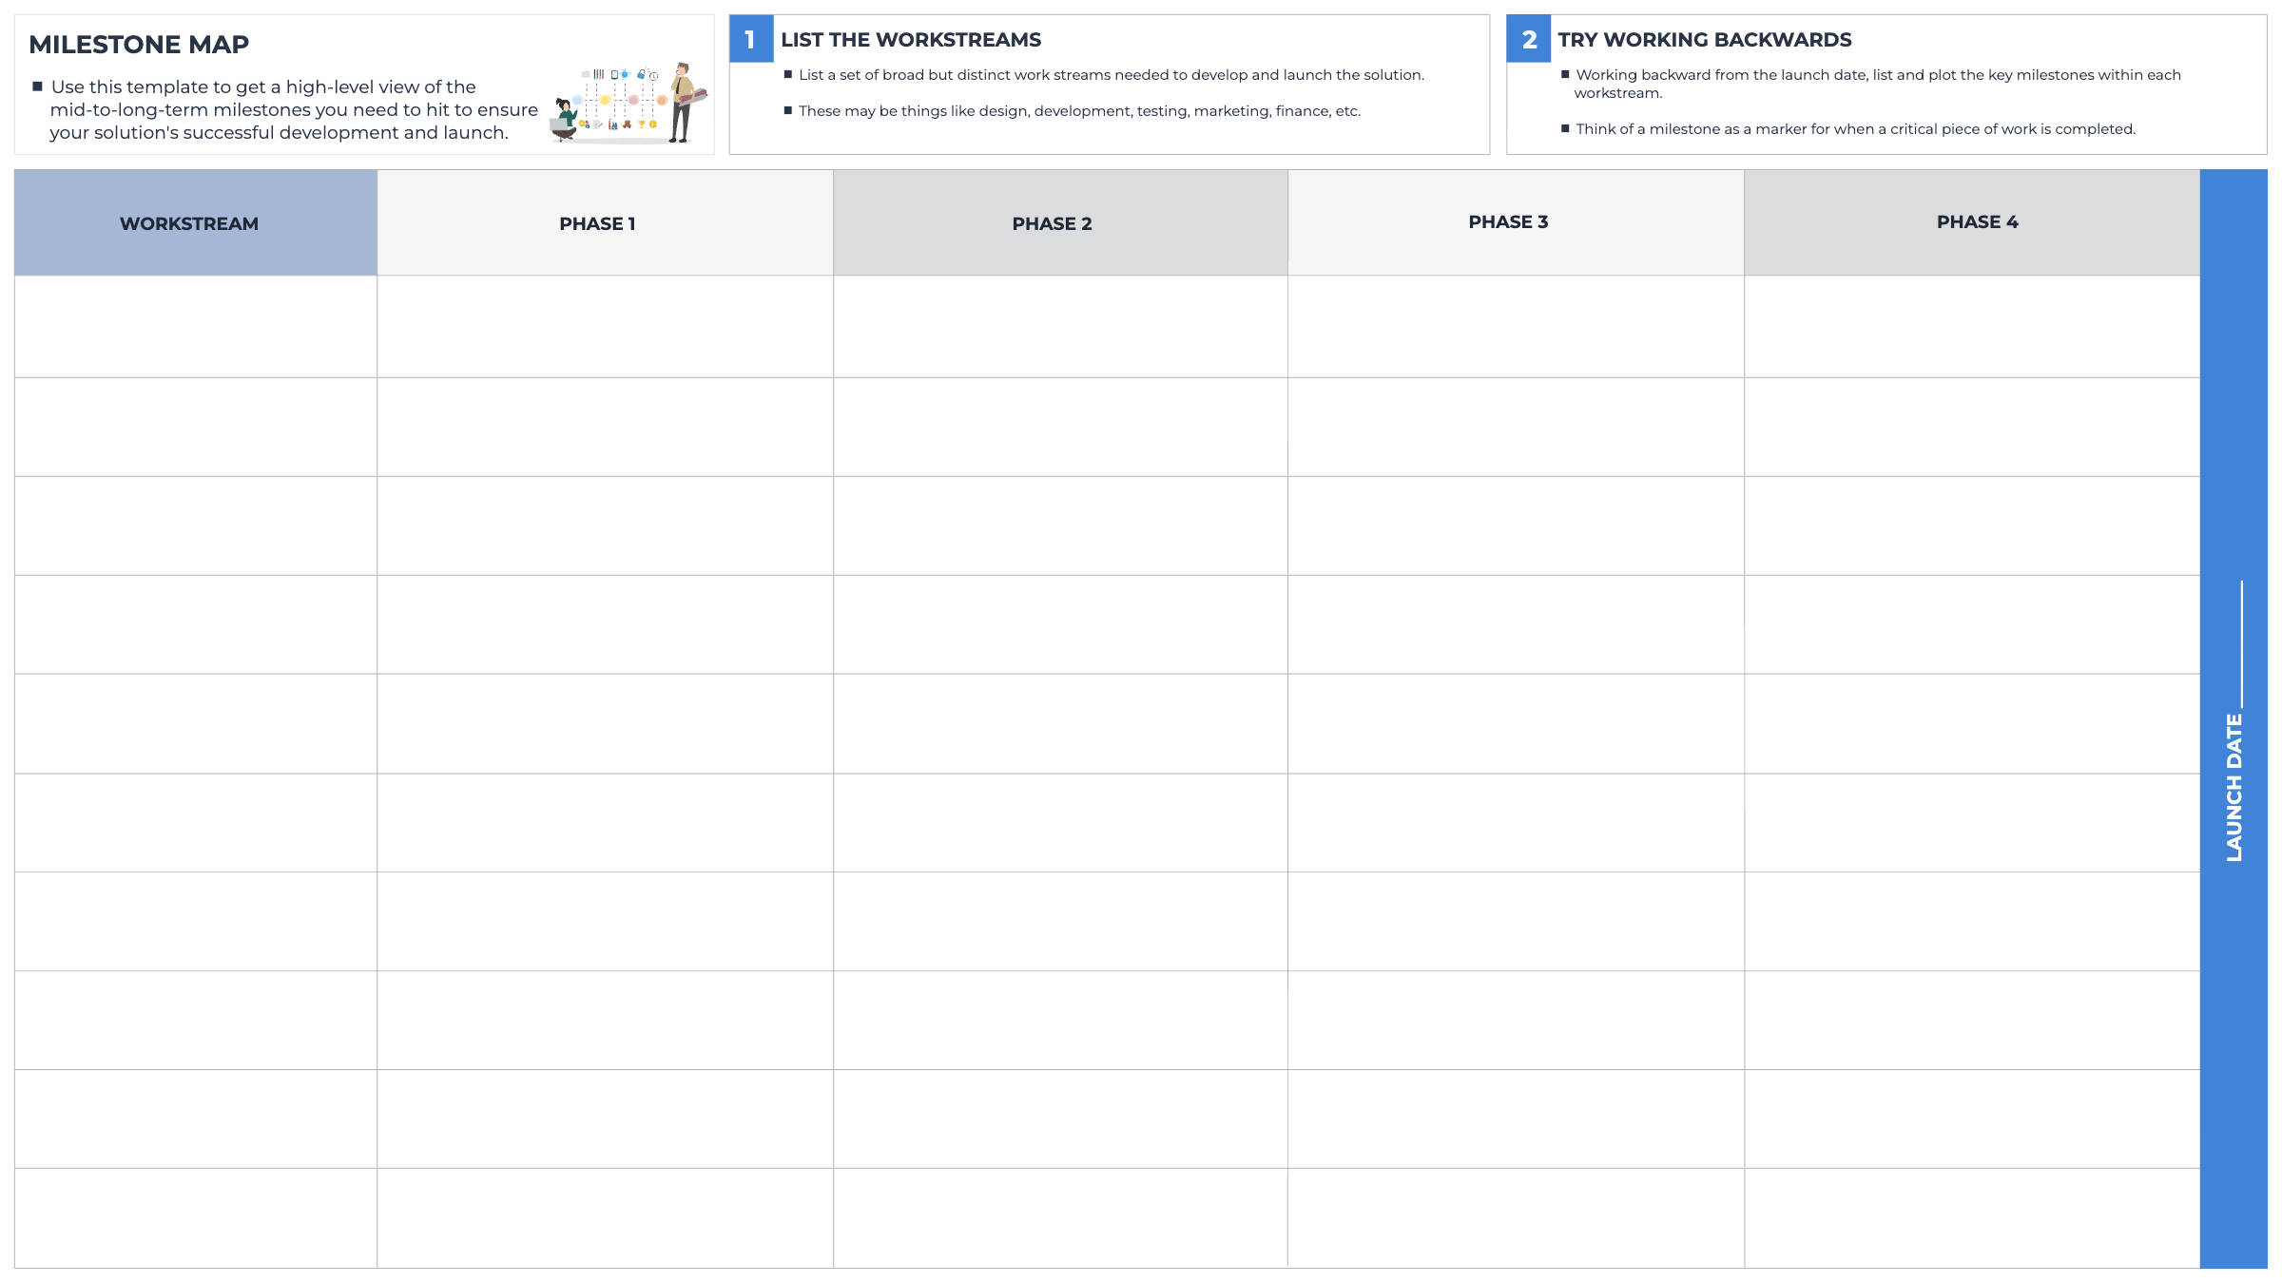Select the 'Think of a milestone' bullet
Image resolution: width=2282 pixels, height=1283 pixels.
click(1848, 129)
